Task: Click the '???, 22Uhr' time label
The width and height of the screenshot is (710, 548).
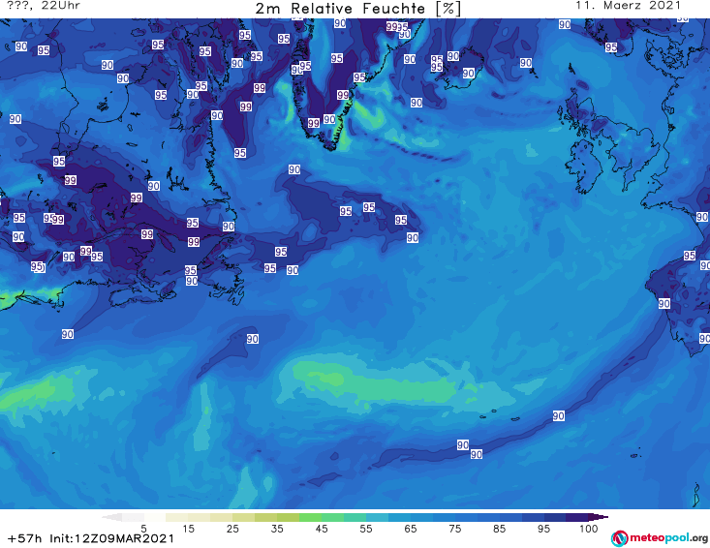Action: pyautogui.click(x=44, y=6)
